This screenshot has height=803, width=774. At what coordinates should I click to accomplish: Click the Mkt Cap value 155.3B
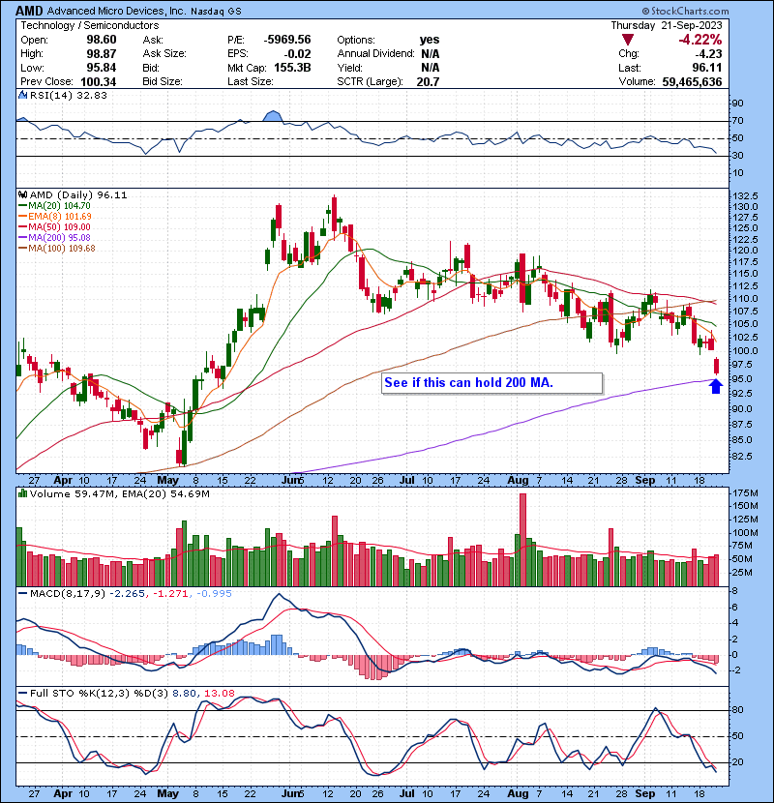click(x=292, y=68)
